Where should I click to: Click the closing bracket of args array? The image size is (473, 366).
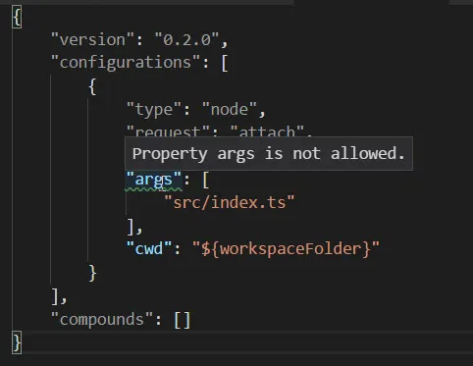pyautogui.click(x=131, y=227)
